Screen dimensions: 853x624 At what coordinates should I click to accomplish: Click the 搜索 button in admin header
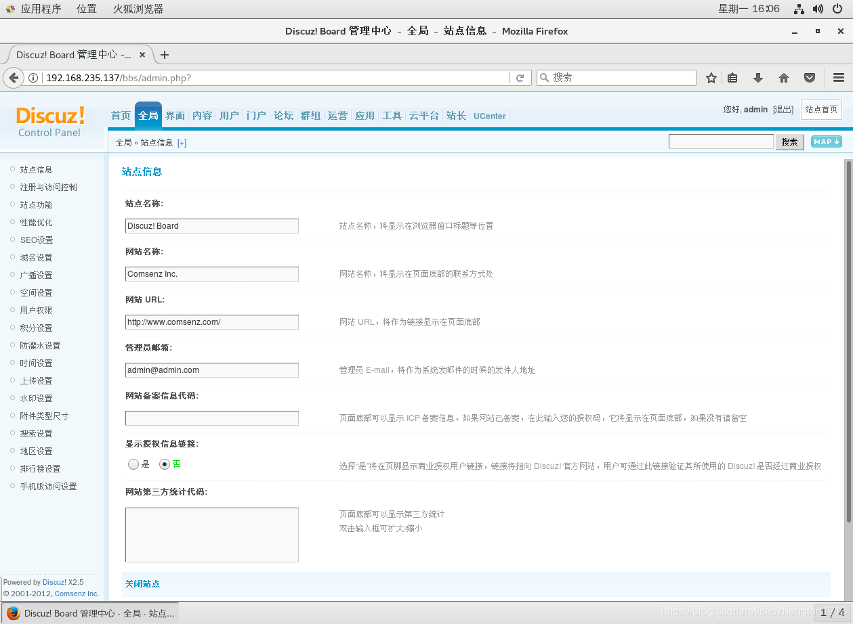[x=789, y=141]
